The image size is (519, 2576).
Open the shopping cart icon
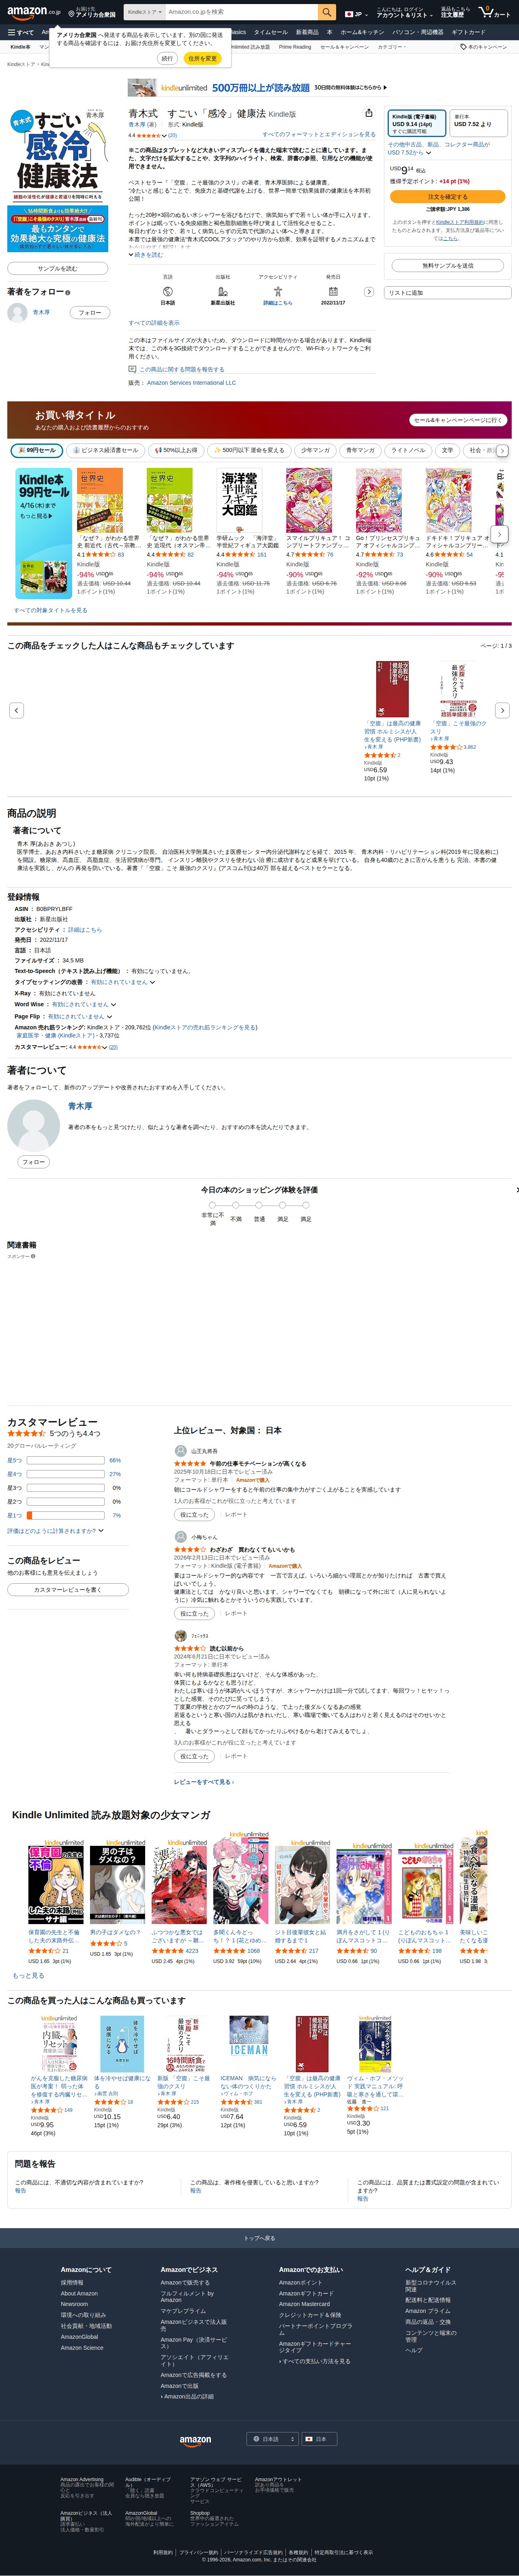coord(494,12)
